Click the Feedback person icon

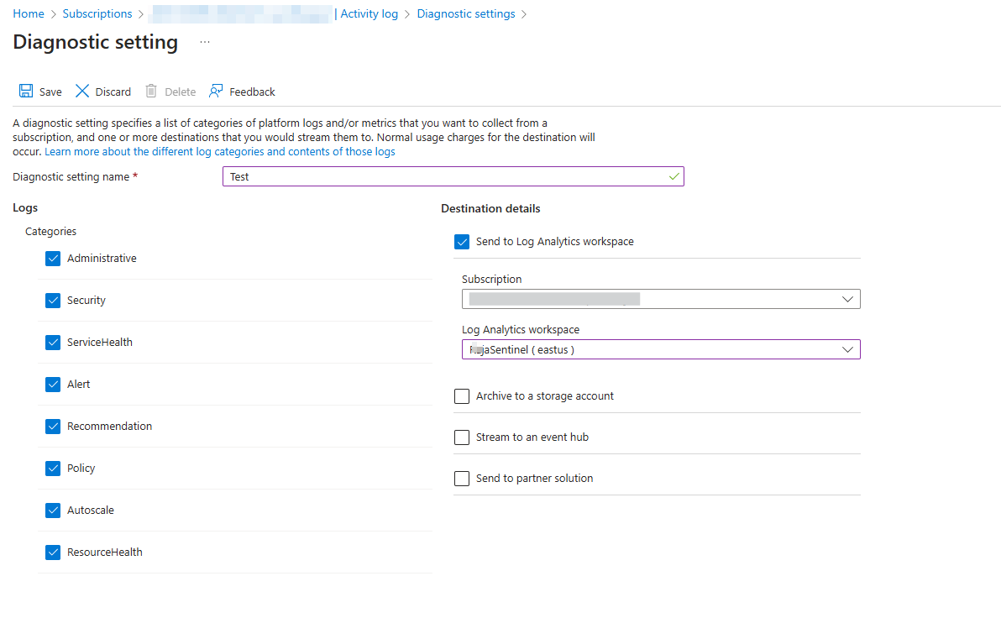click(x=216, y=92)
